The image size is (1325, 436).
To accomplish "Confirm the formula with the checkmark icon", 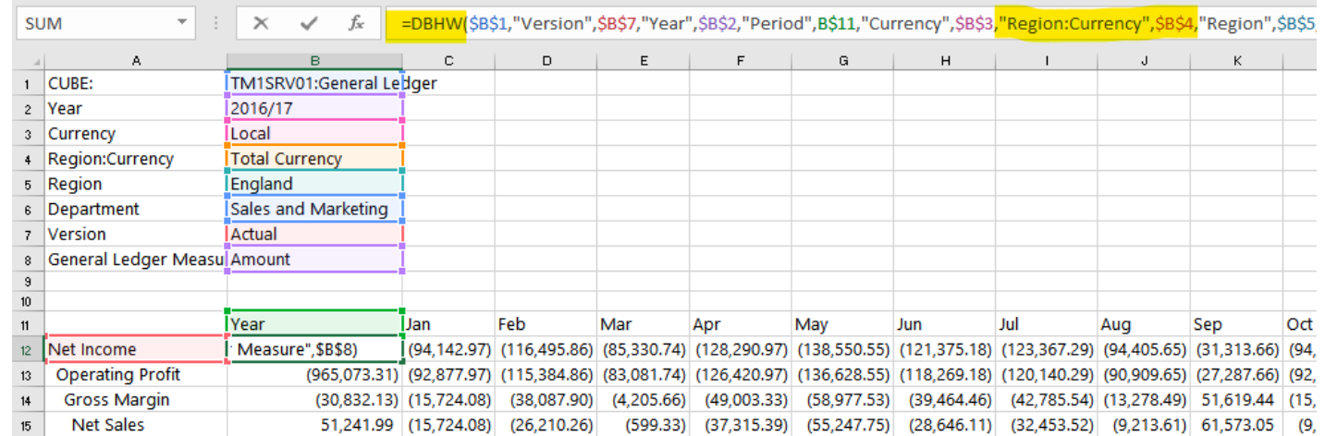I will pyautogui.click(x=309, y=23).
